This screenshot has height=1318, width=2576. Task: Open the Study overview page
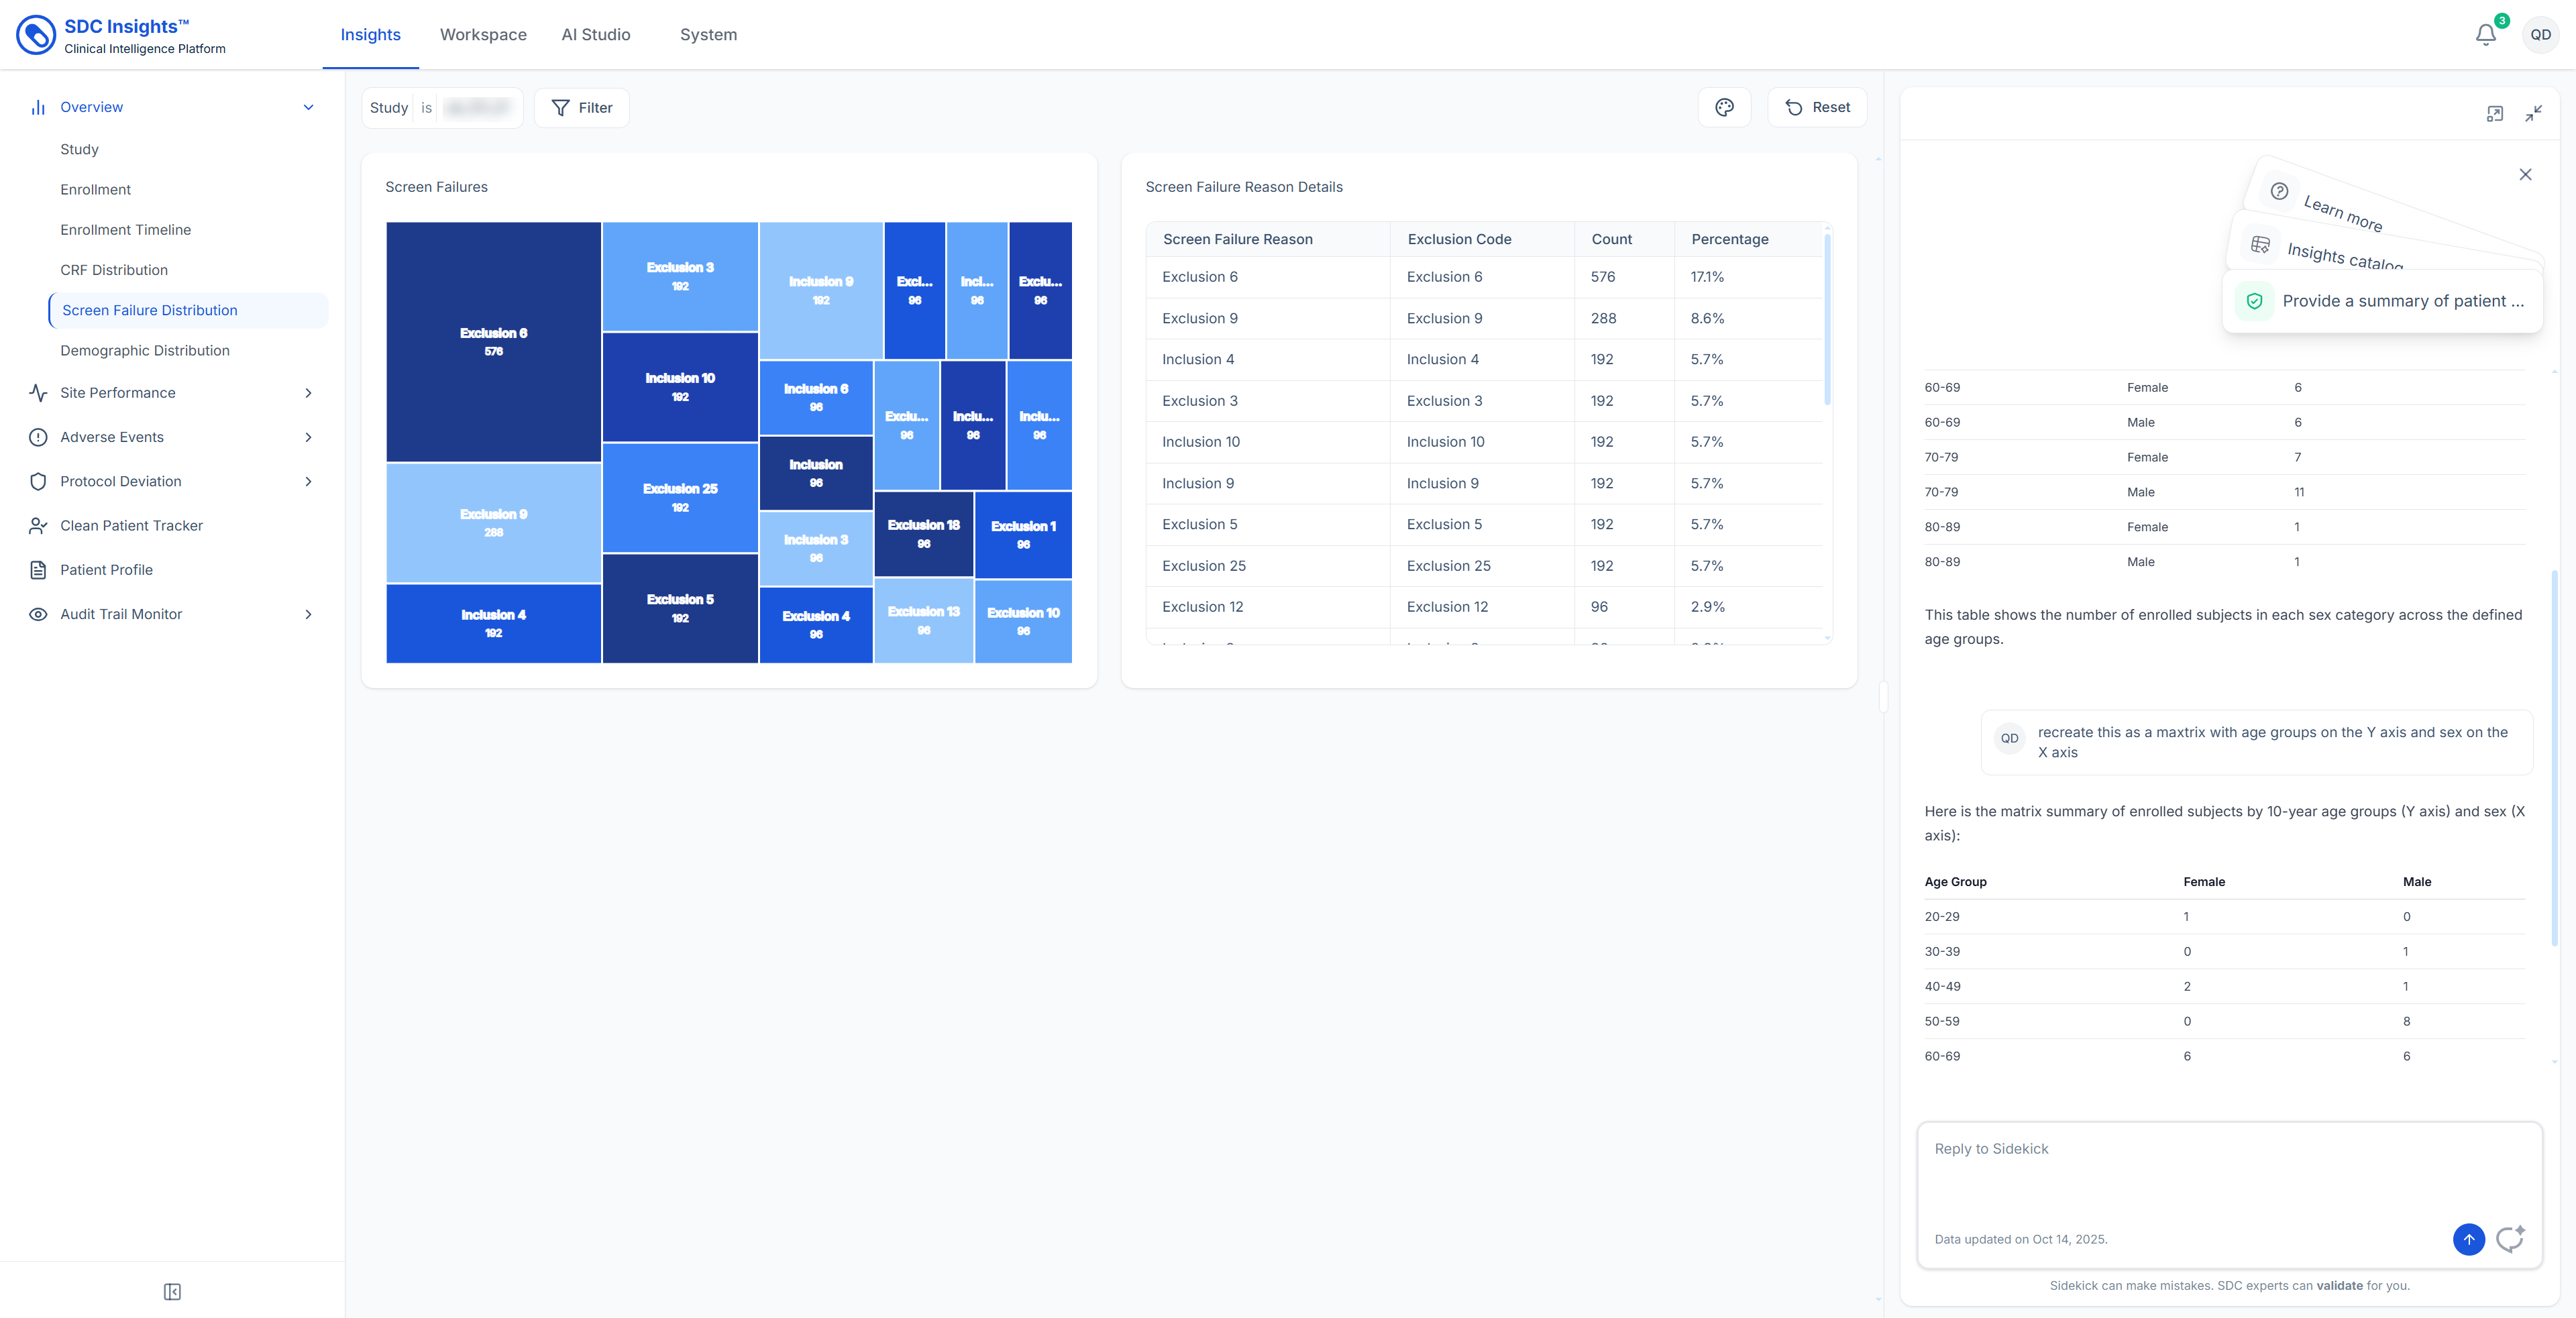tap(79, 149)
